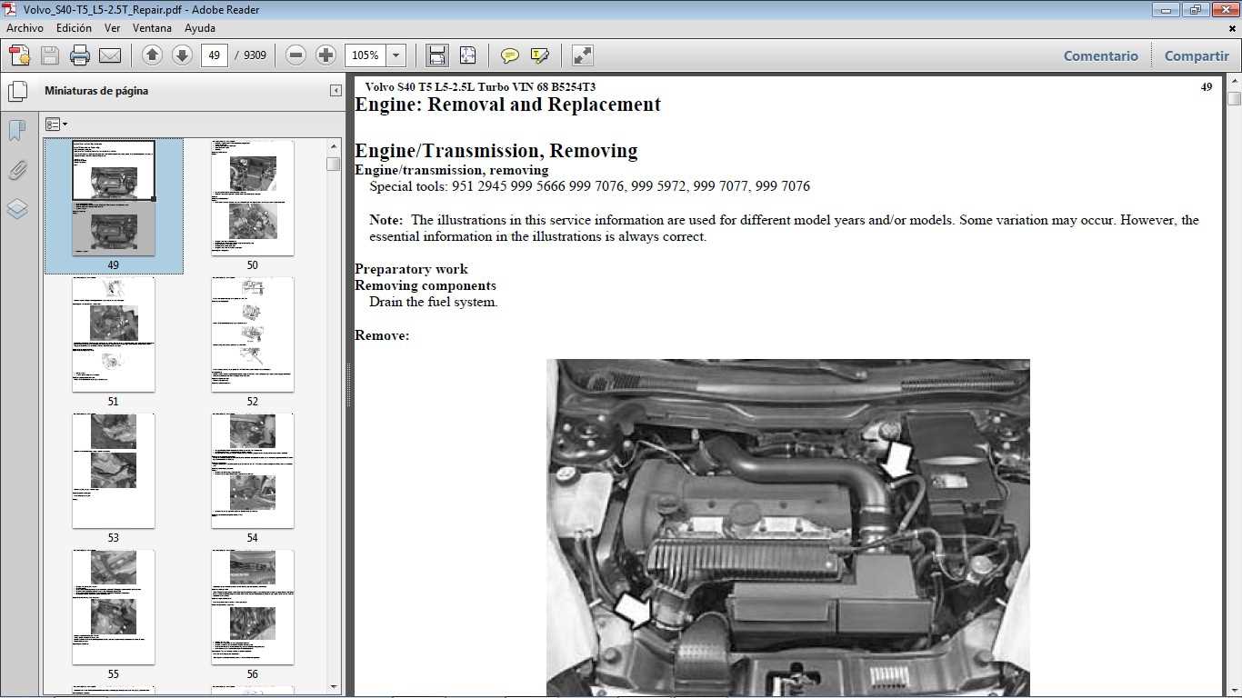Select the fit one full page icon

coord(467,55)
